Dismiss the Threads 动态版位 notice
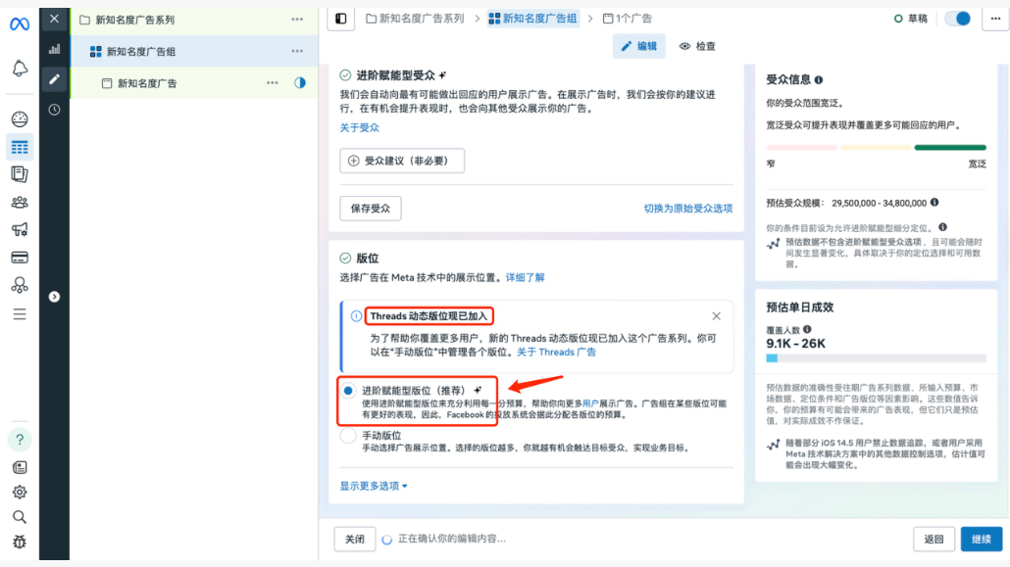Viewport: 1010px width, 567px height. point(716,316)
